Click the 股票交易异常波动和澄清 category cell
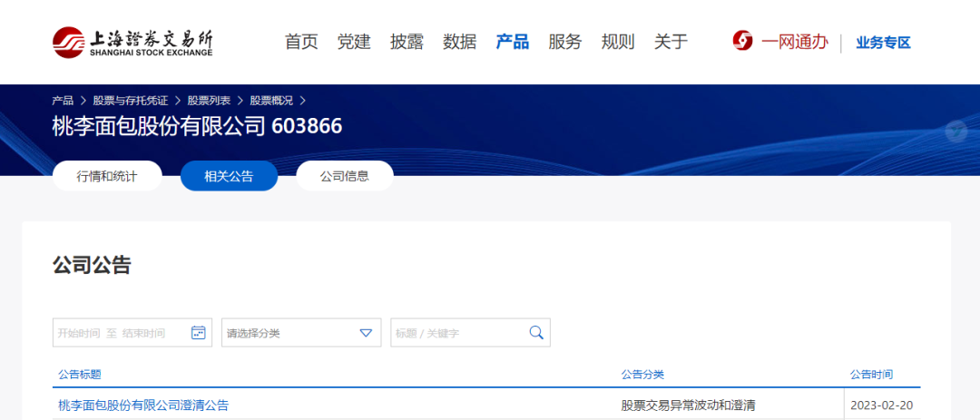980x420 pixels. point(688,405)
